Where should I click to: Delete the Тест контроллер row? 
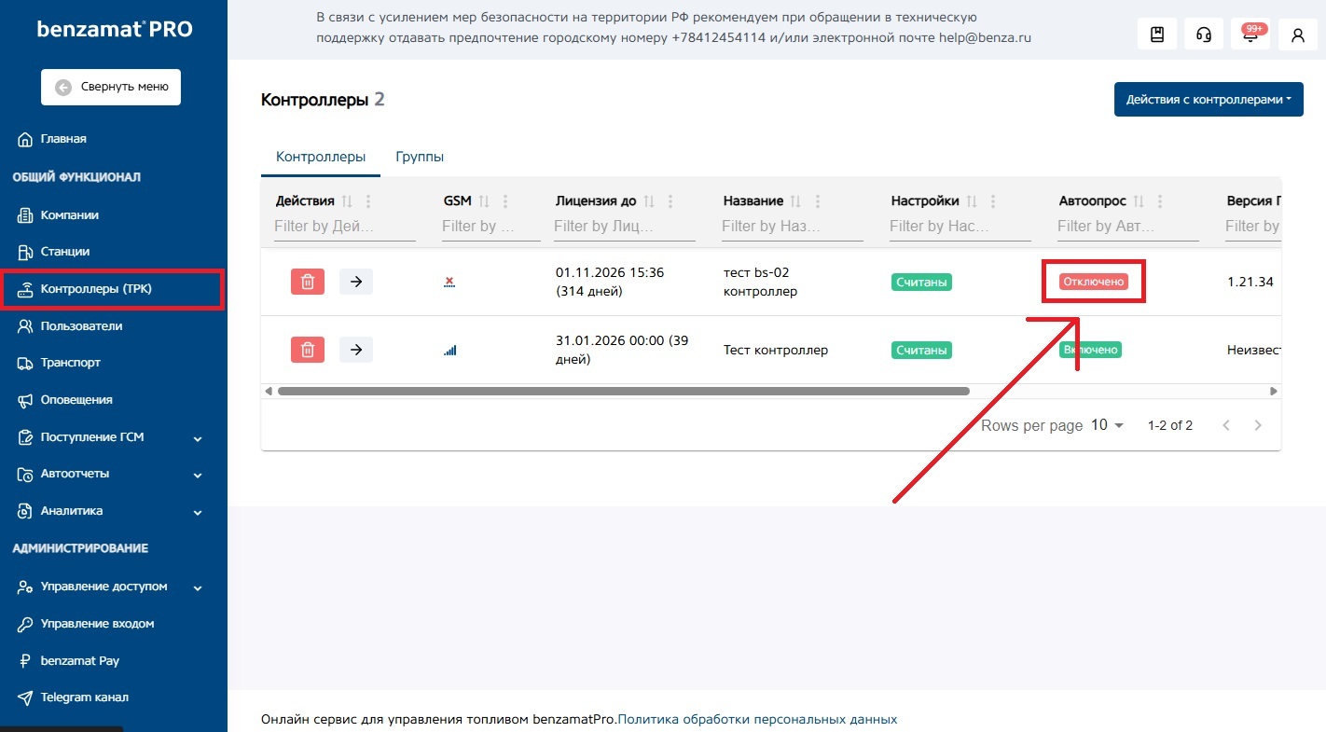tap(308, 350)
